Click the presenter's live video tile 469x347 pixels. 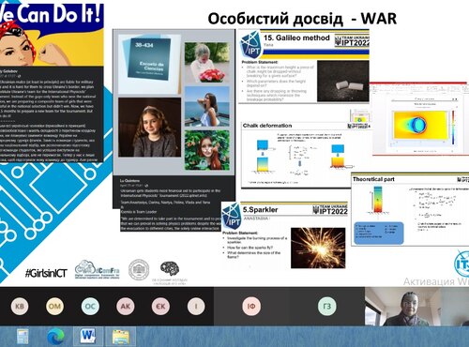pyautogui.click(x=416, y=307)
